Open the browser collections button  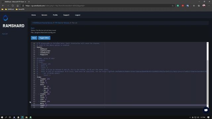[x=199, y=6]
